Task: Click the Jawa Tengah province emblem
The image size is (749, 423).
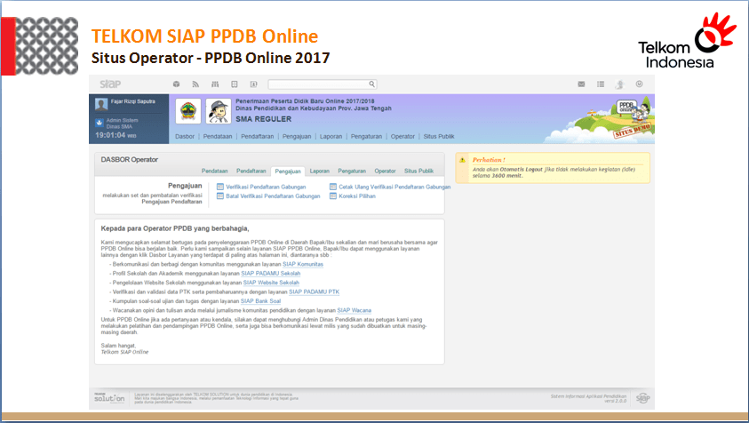Action: coord(187,111)
